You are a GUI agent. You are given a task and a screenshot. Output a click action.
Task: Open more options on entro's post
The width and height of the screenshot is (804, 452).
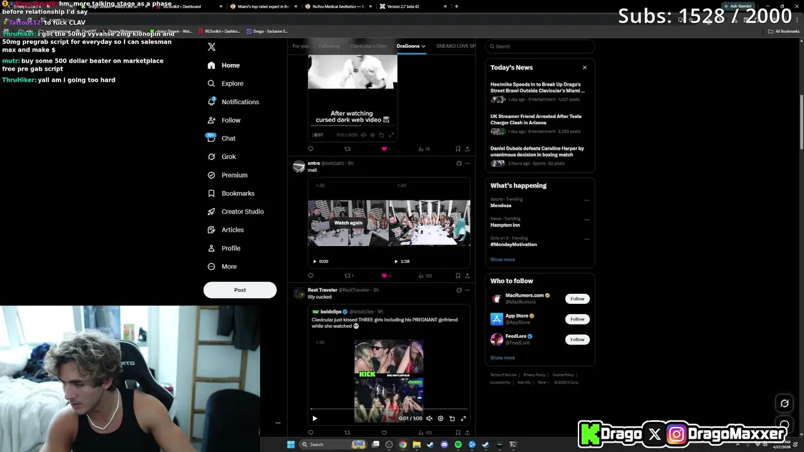point(467,163)
